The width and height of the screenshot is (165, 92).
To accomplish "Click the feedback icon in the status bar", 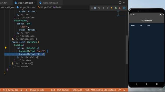I will (120, 90).
